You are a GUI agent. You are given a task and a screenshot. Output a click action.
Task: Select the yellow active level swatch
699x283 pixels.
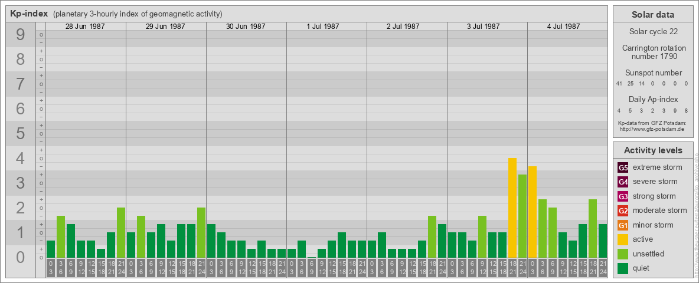(623, 239)
